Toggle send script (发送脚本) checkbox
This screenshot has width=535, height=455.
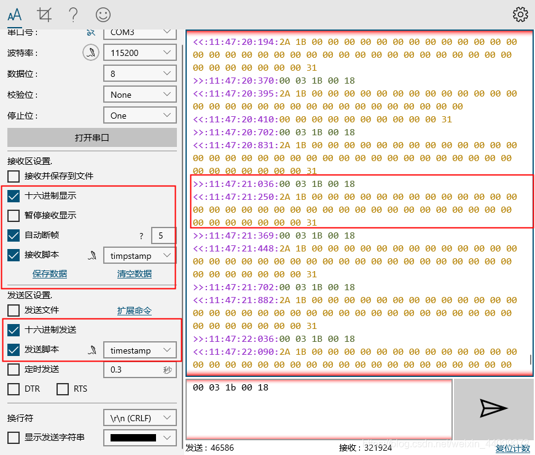[x=14, y=350]
